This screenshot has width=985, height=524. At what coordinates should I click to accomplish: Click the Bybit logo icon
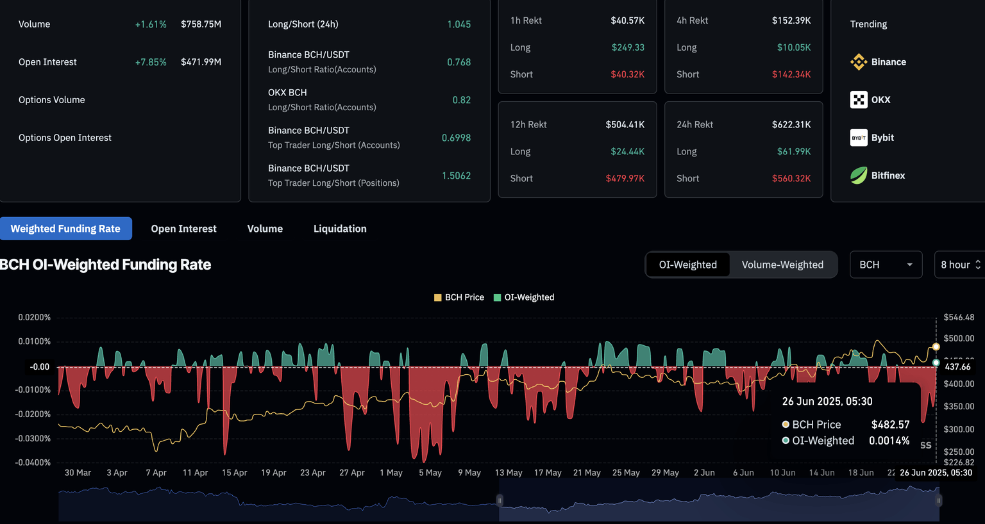point(859,138)
